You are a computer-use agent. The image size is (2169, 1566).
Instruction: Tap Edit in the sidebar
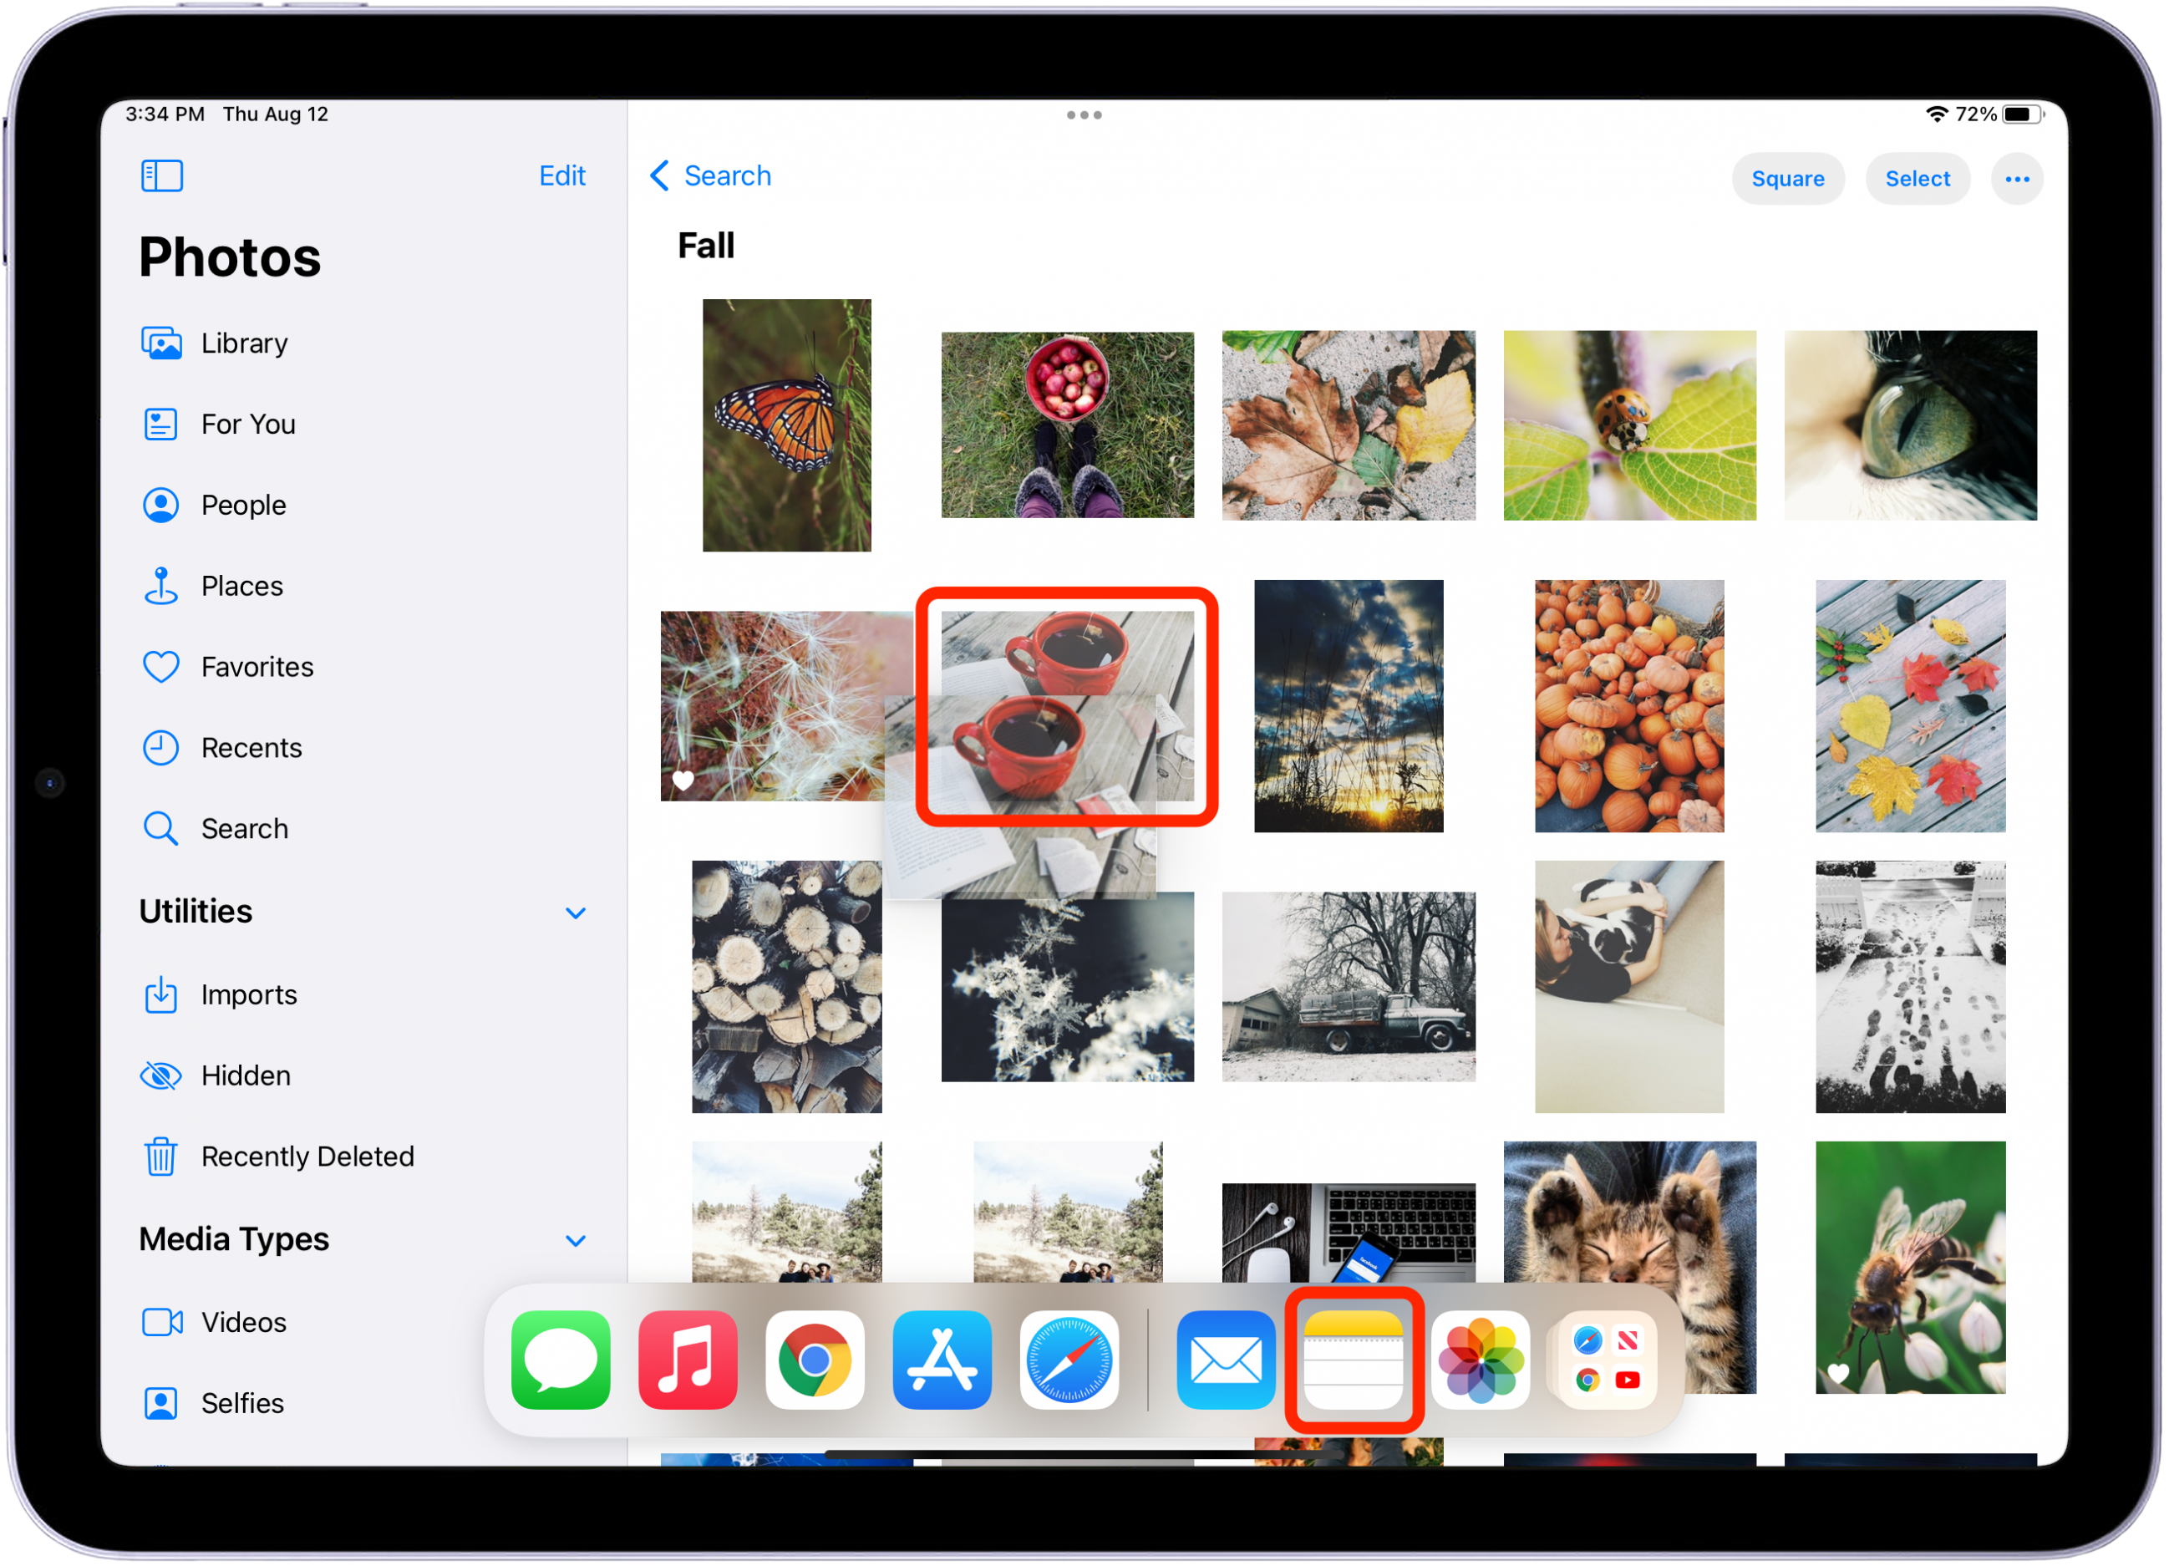tap(562, 176)
